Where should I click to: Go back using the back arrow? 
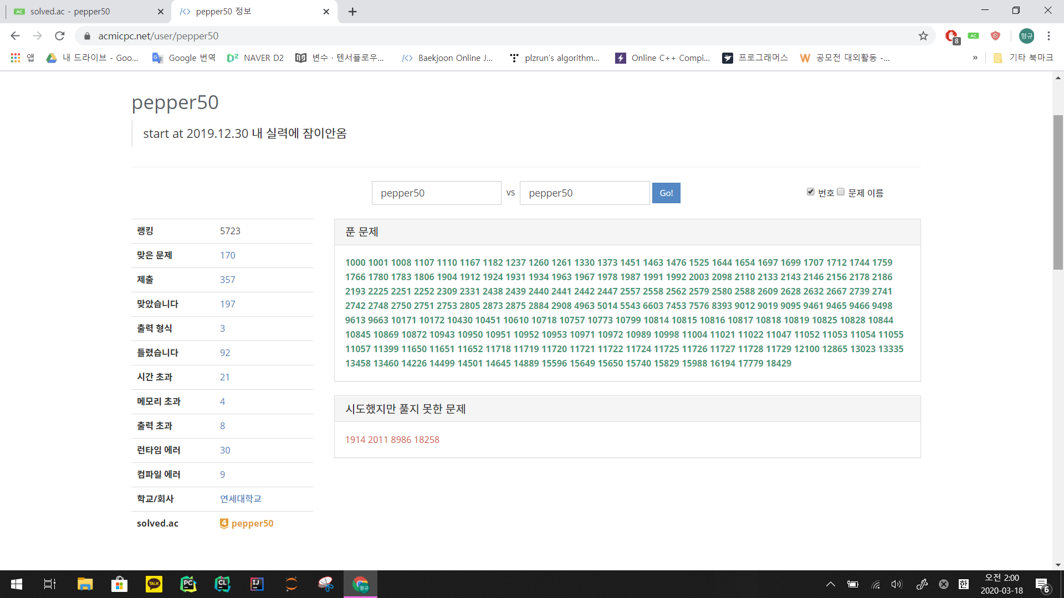point(15,36)
